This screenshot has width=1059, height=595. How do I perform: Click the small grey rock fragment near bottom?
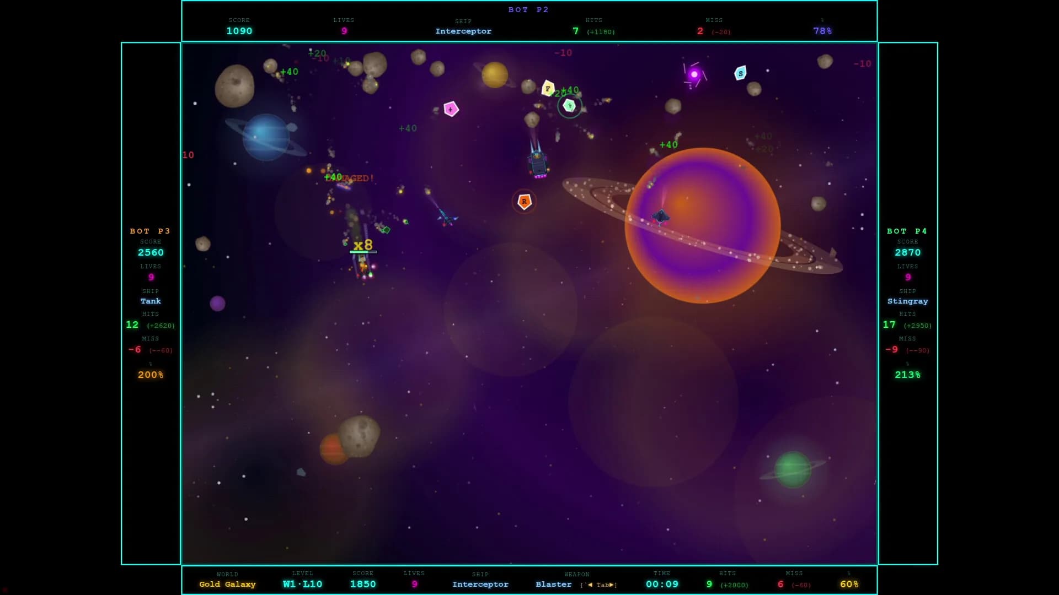point(301,472)
